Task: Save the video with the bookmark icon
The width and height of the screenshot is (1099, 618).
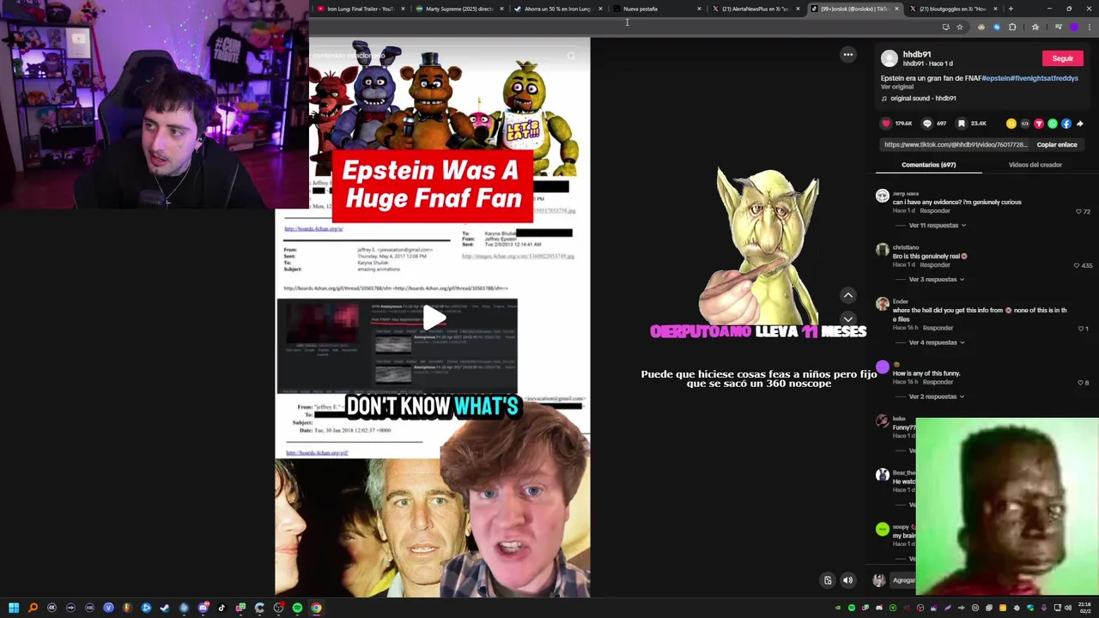Action: click(x=962, y=124)
